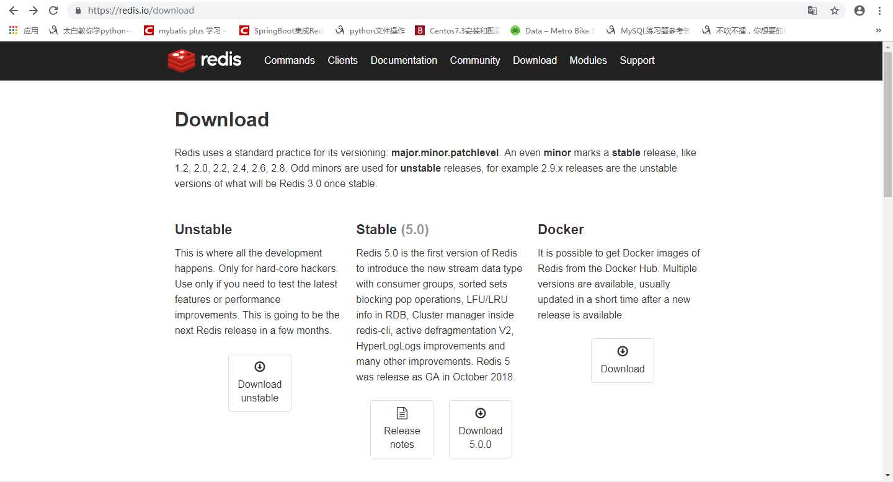Open the Clients nav item
893x482 pixels.
tap(343, 60)
